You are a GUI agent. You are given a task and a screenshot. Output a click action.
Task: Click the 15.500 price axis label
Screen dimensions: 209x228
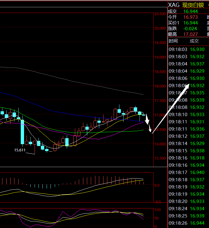coord(160,158)
